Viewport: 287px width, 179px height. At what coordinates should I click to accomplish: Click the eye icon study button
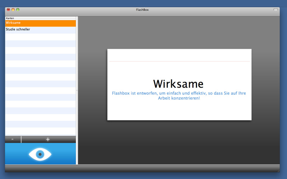coord(40,154)
